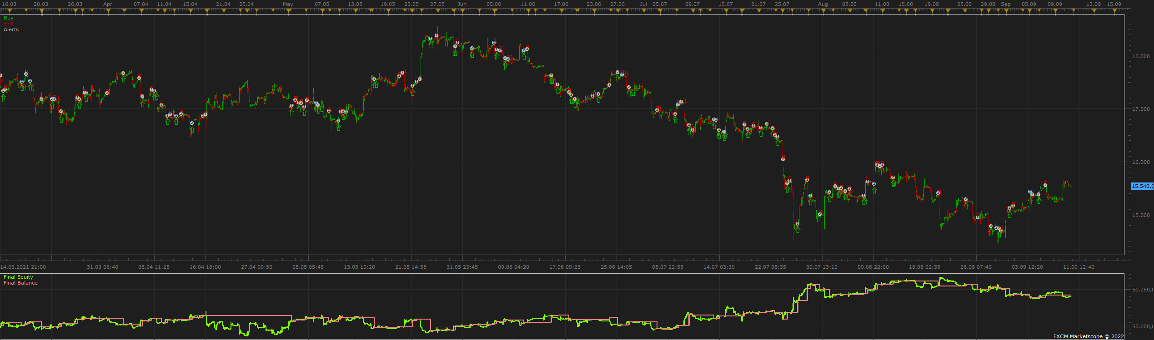This screenshot has width=1154, height=340.
Task: Click the 11.08 date label on top axis
Action: pyautogui.click(x=882, y=4)
